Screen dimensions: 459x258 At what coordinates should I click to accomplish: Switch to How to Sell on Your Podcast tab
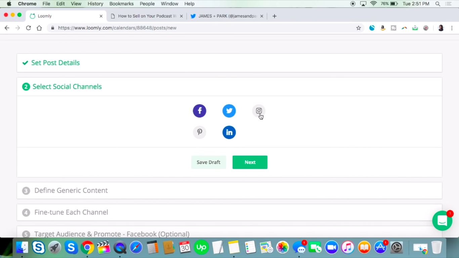pos(147,16)
